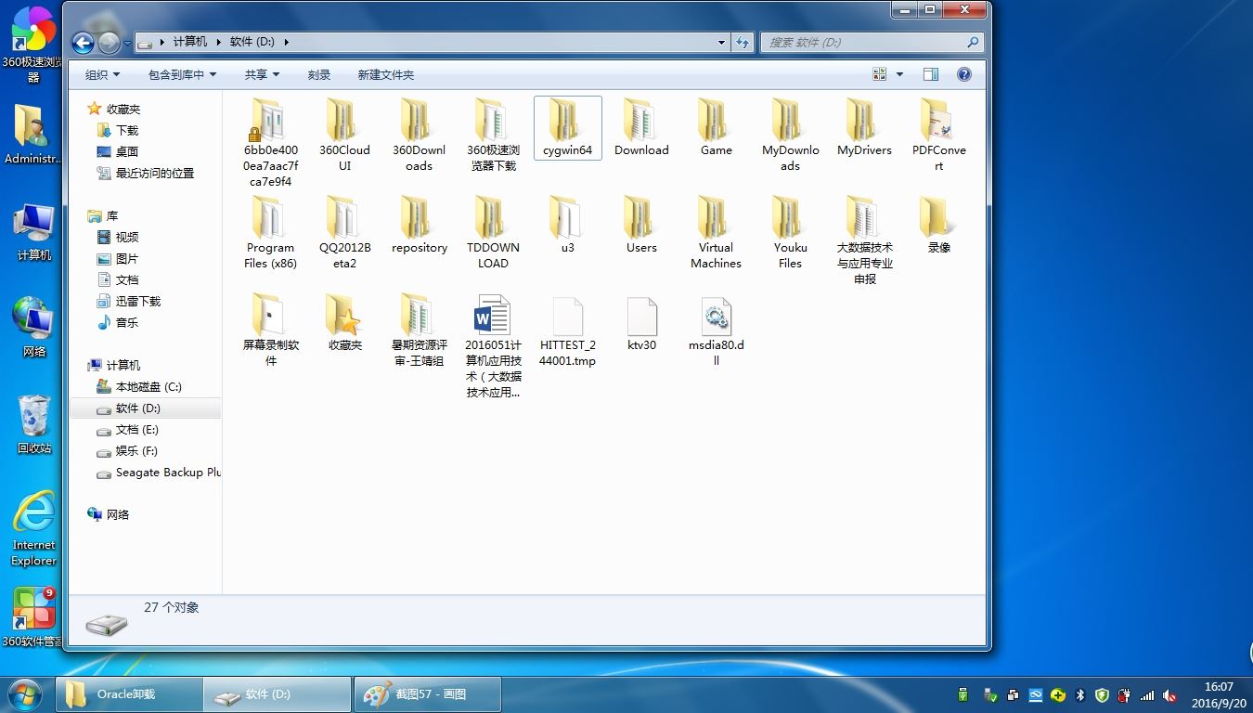Select the Seagate Backup Plus drive
The height and width of the screenshot is (713, 1253).
[x=159, y=472]
